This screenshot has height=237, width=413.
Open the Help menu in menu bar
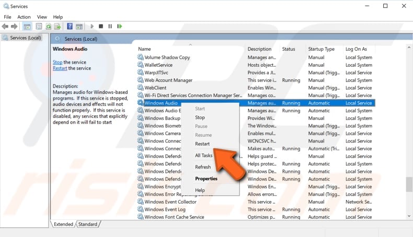[58, 17]
